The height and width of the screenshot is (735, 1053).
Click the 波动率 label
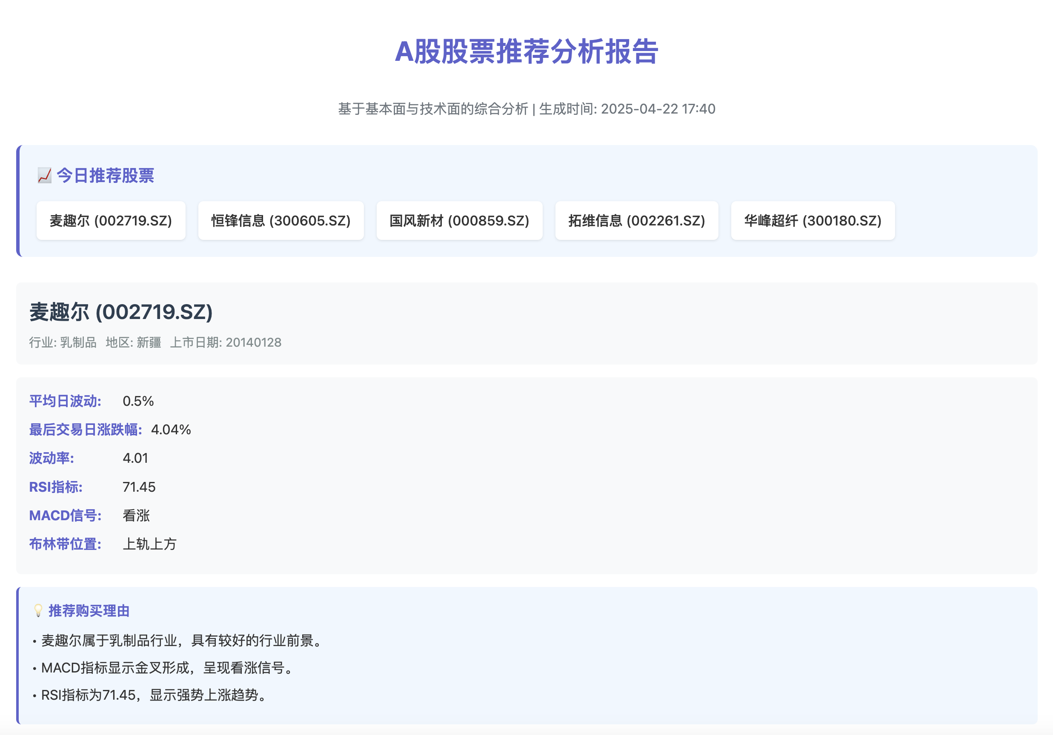52,458
